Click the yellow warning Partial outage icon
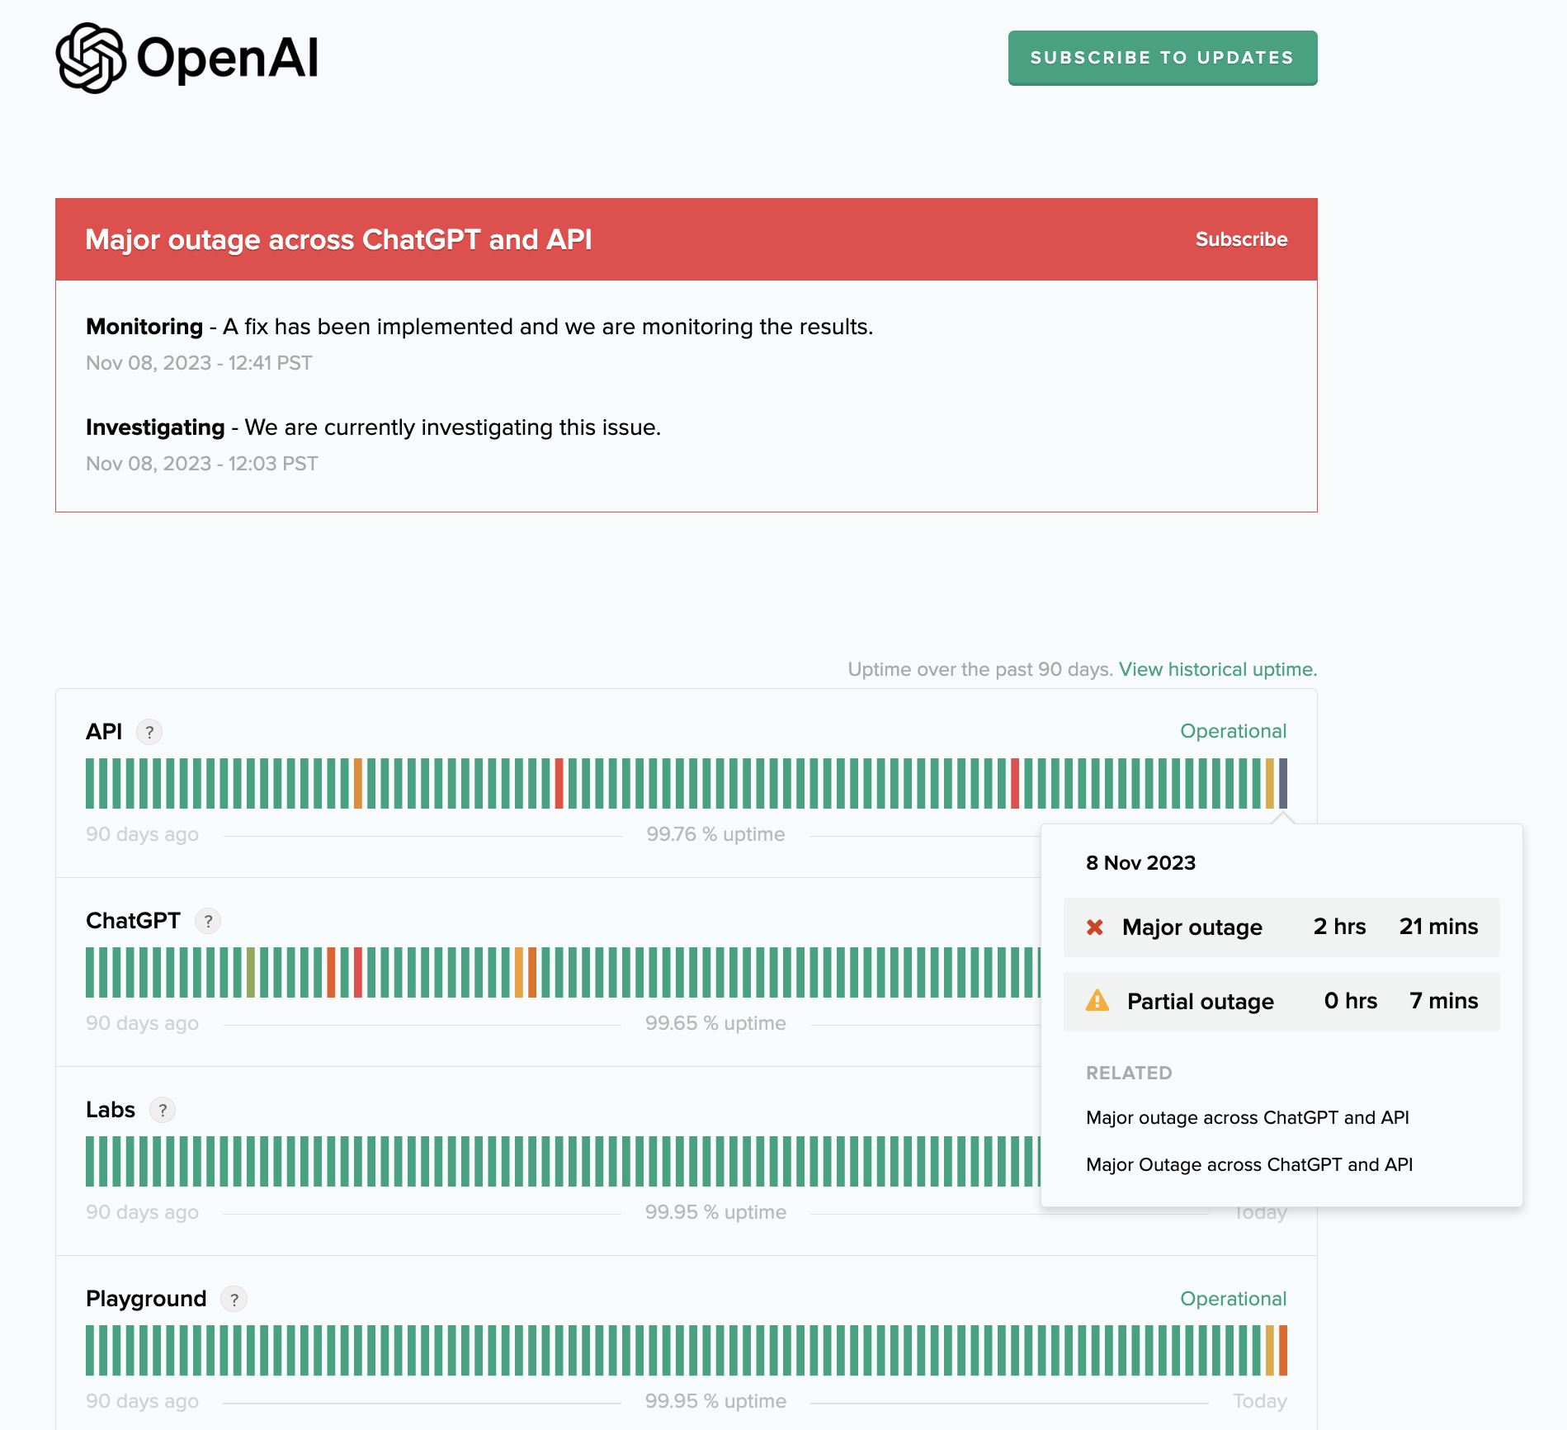The width and height of the screenshot is (1567, 1430). coord(1097,1001)
